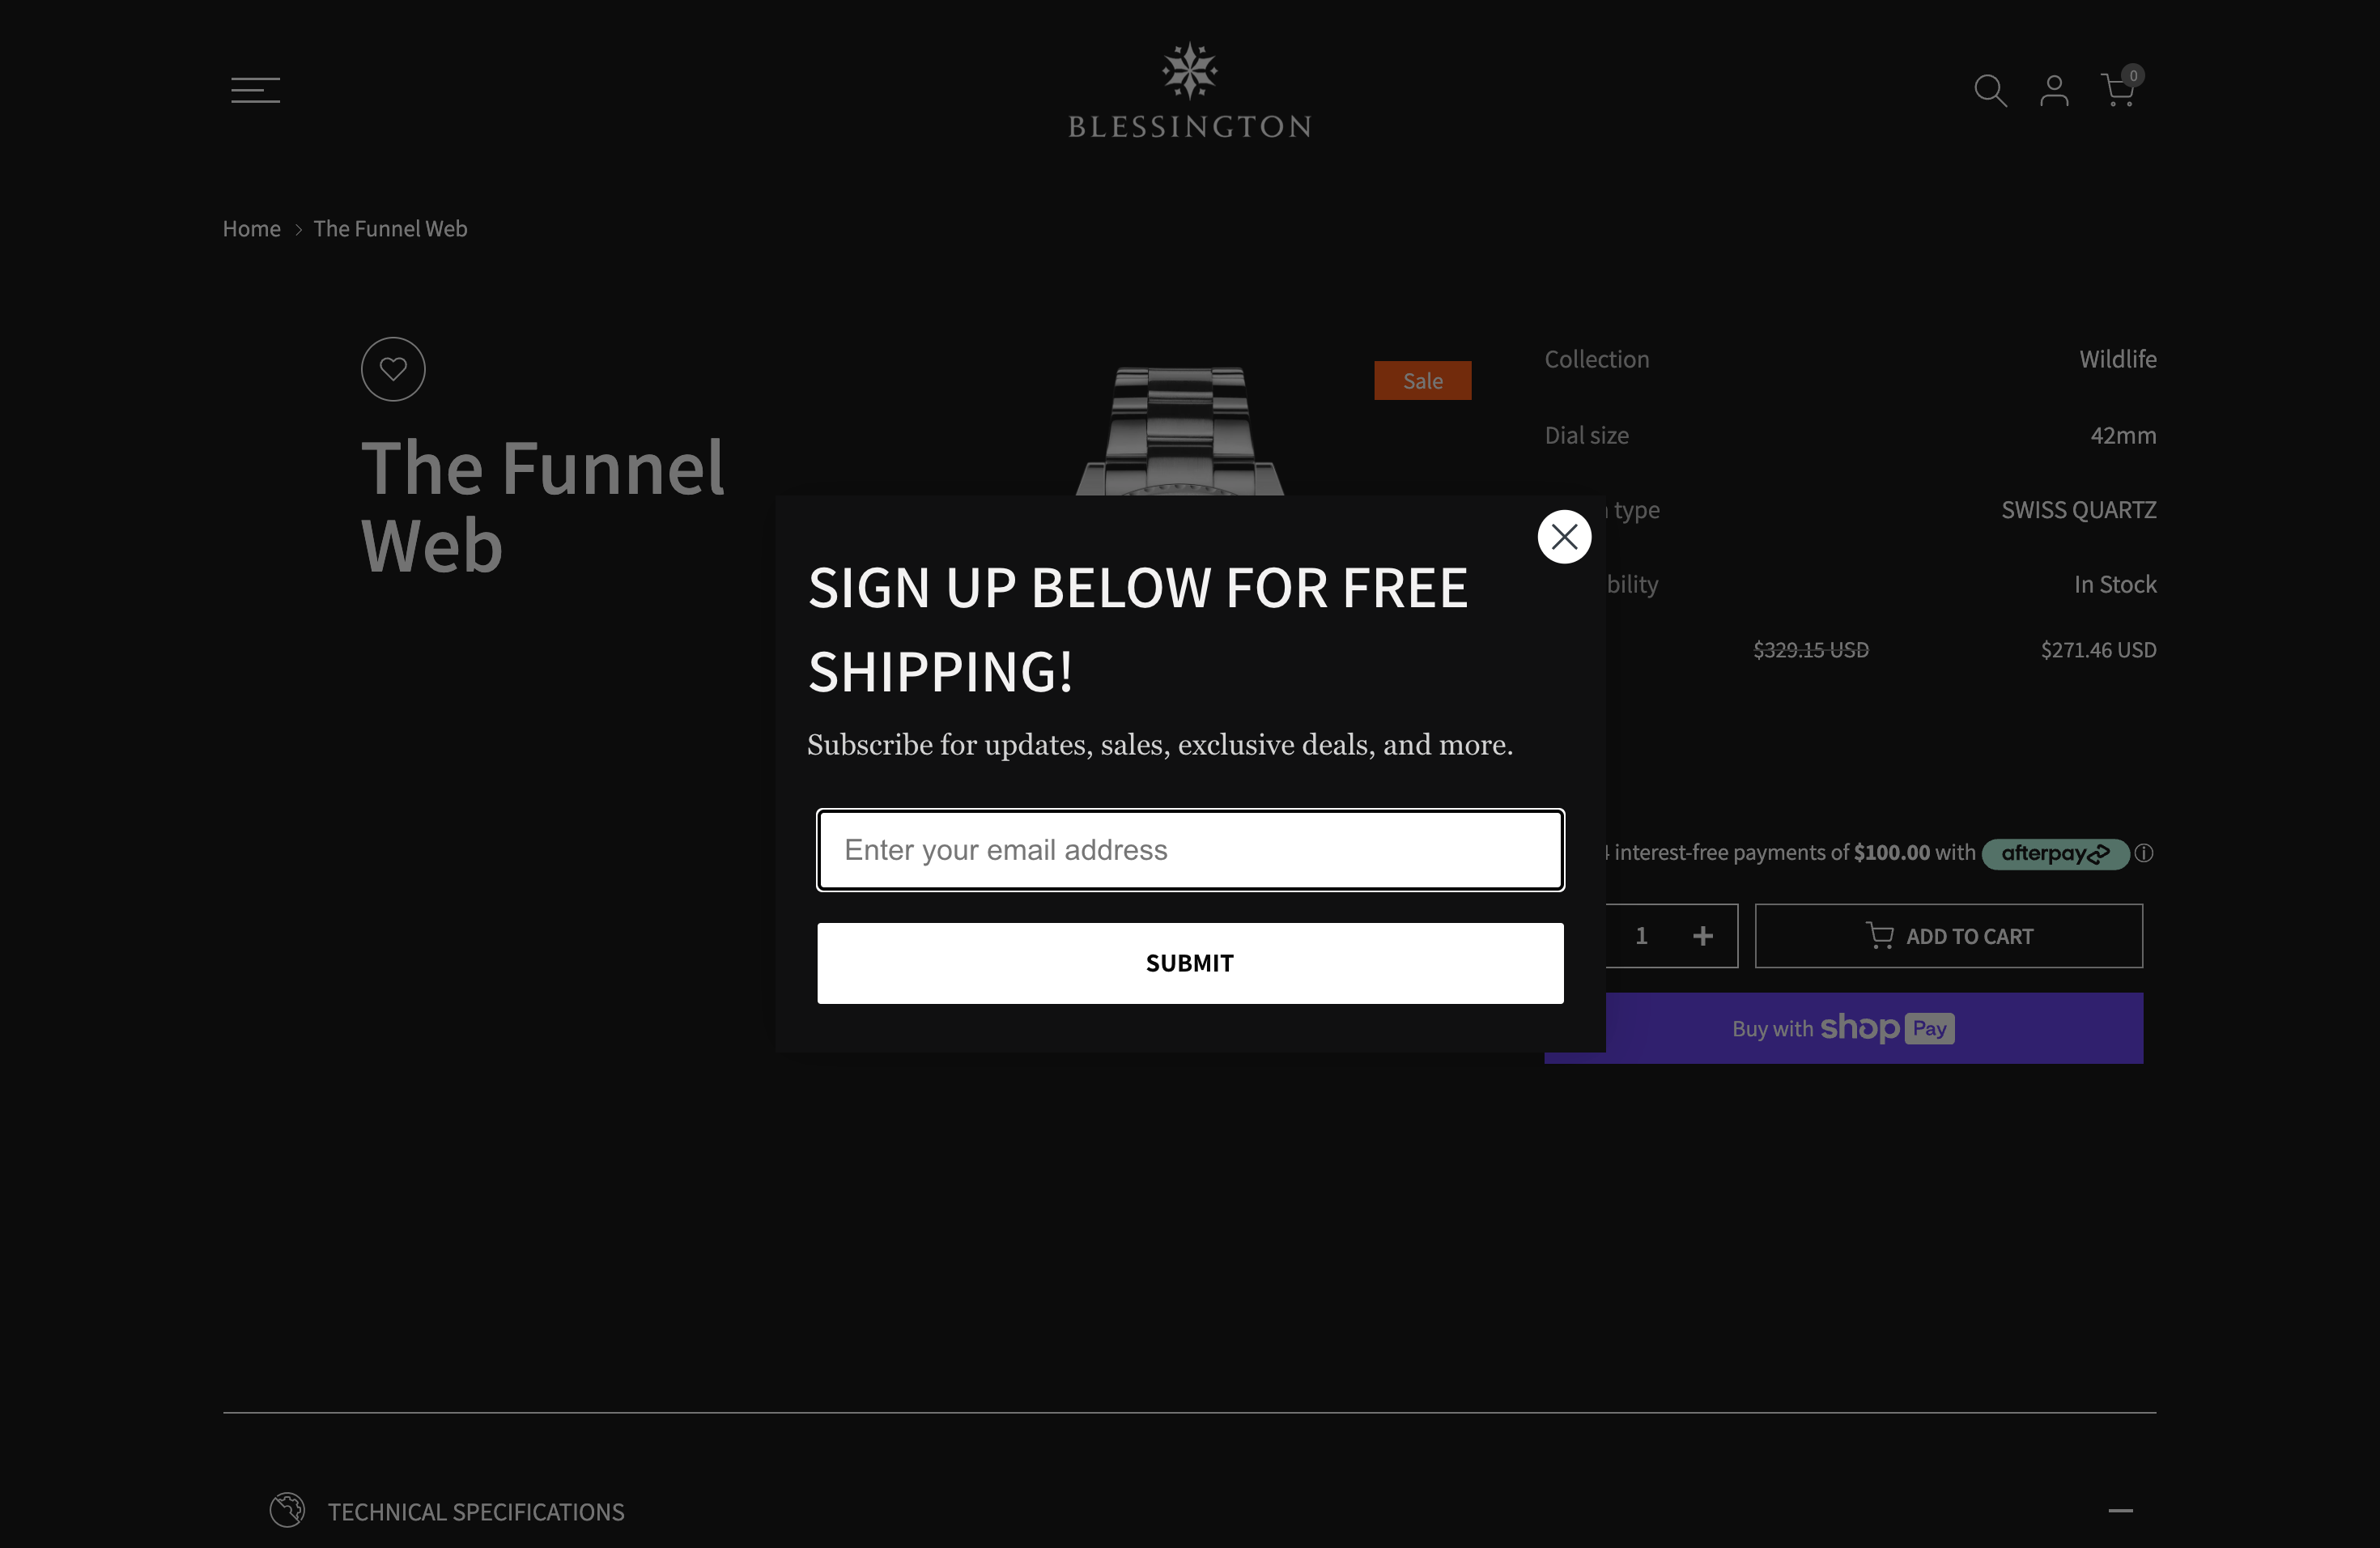This screenshot has width=2380, height=1548.
Task: Click the Blessington logo
Action: (x=1189, y=91)
